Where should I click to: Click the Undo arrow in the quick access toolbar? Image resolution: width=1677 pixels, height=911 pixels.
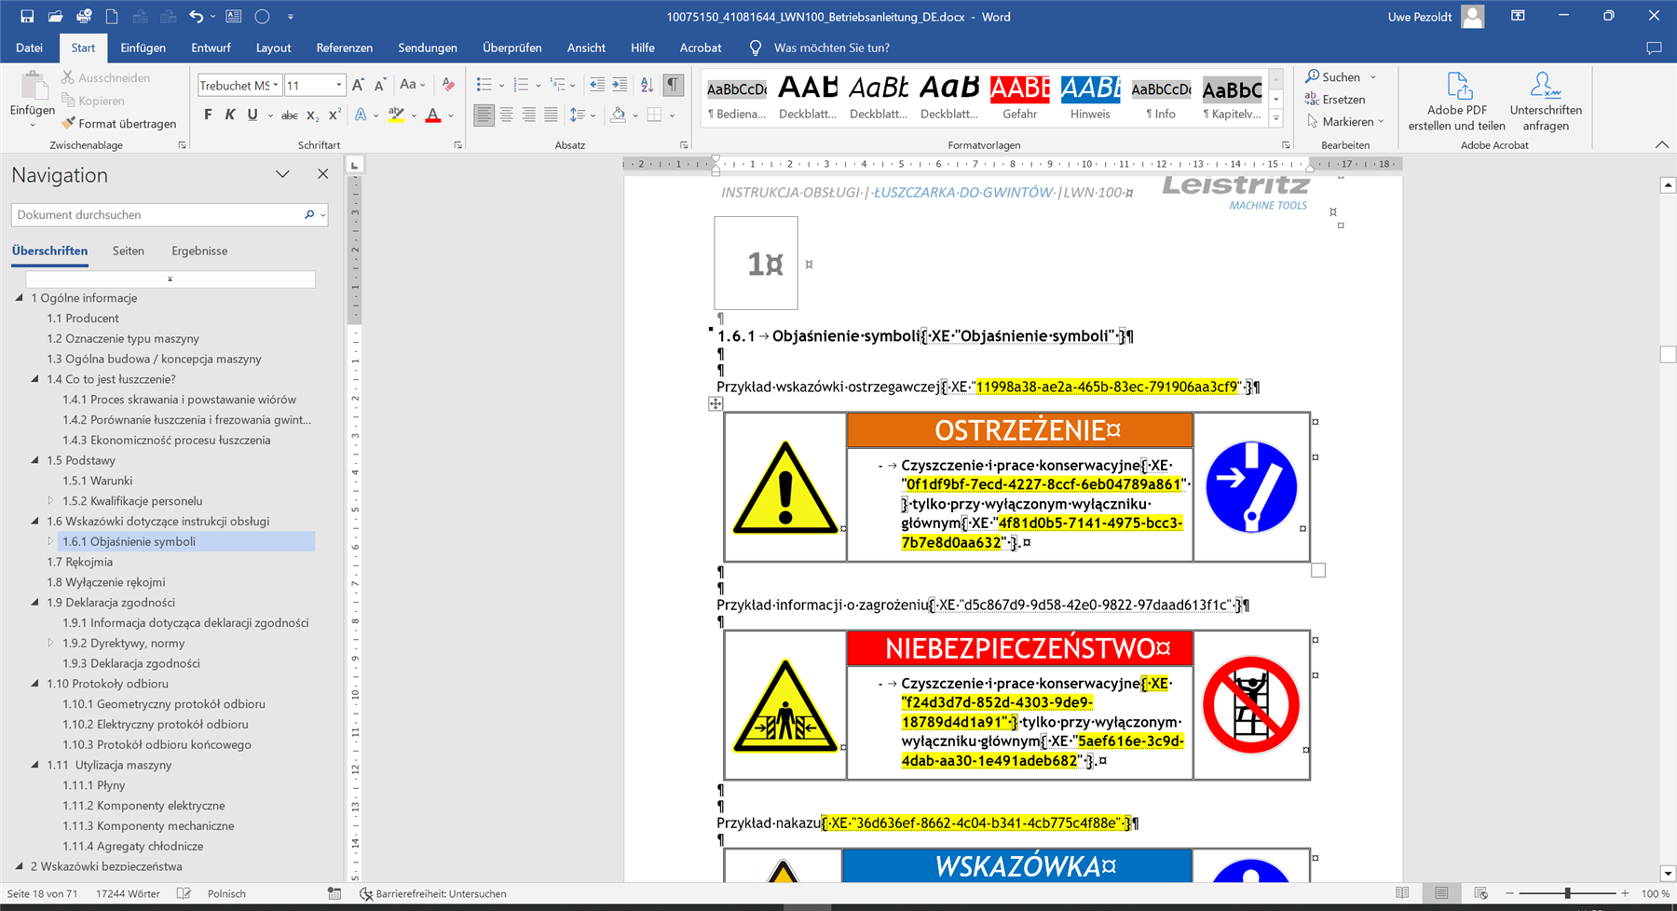pyautogui.click(x=196, y=16)
